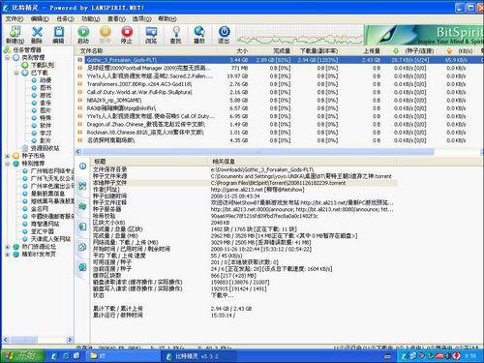
Task: Click the tree panel scrollbar left arrow
Action: coord(5,340)
